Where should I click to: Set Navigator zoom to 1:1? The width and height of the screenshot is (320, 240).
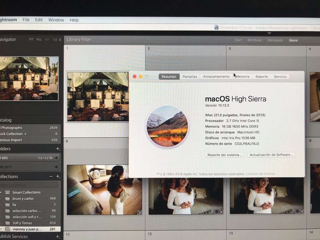47,40
